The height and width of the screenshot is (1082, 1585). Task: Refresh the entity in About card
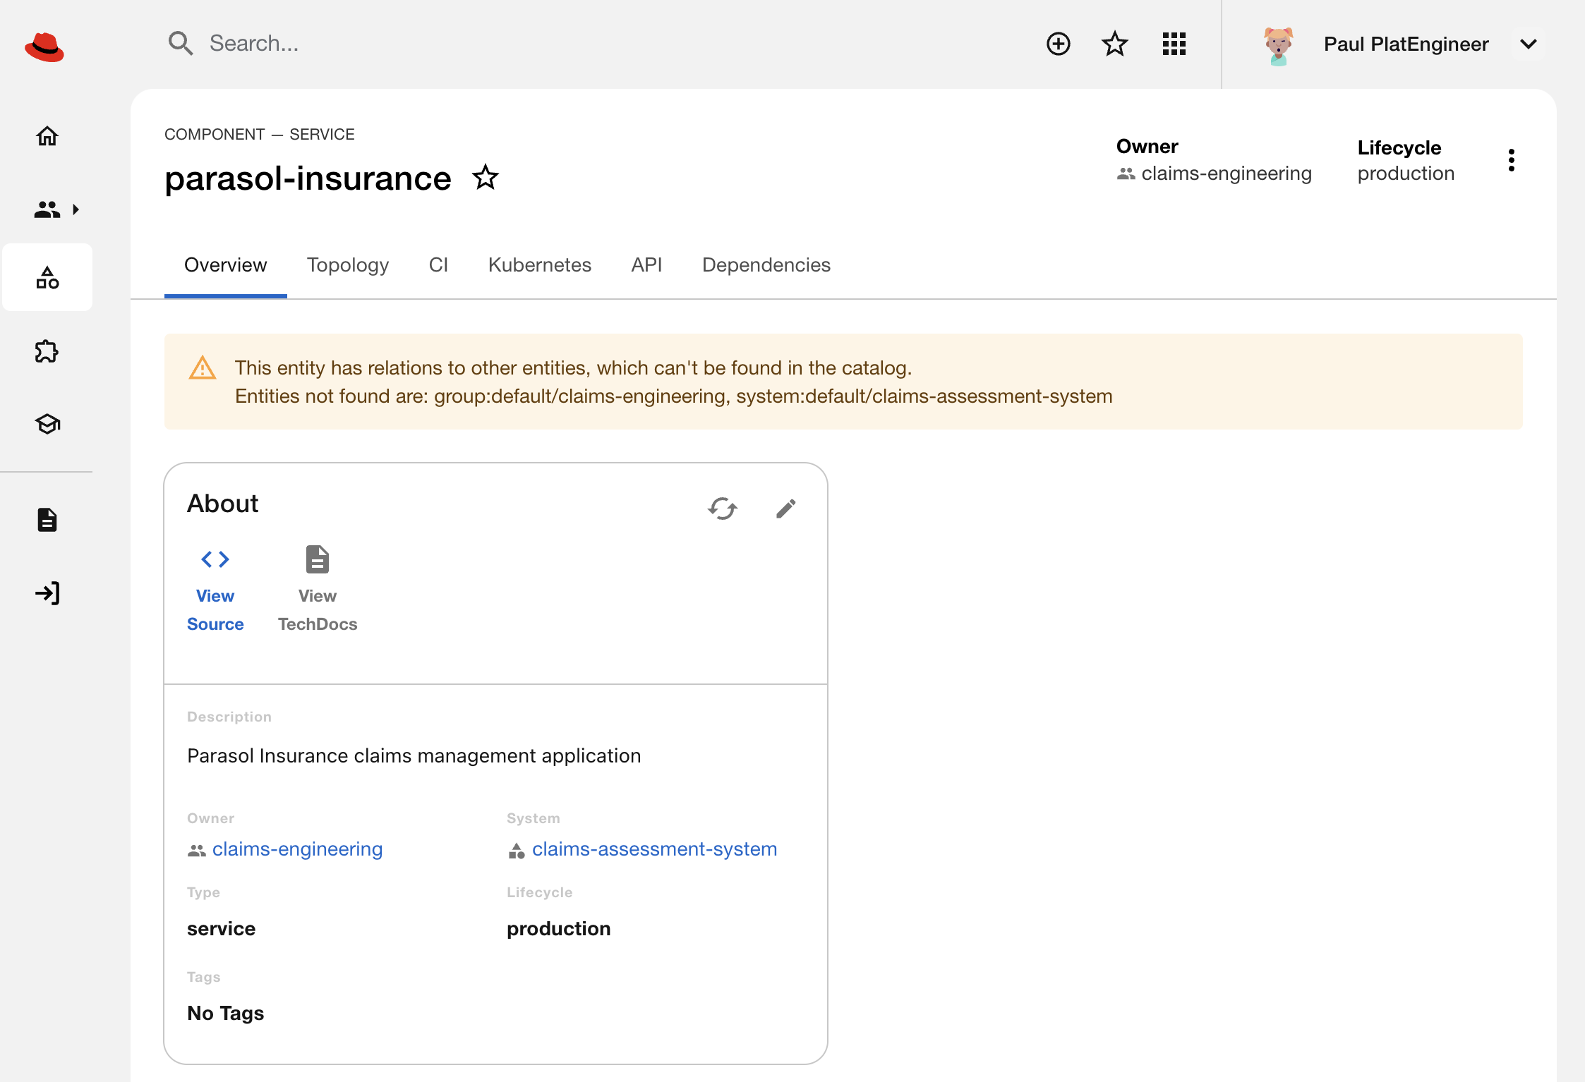723,508
